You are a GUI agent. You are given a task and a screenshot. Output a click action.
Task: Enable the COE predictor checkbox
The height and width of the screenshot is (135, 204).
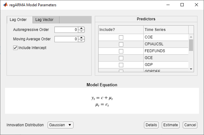click(121, 37)
